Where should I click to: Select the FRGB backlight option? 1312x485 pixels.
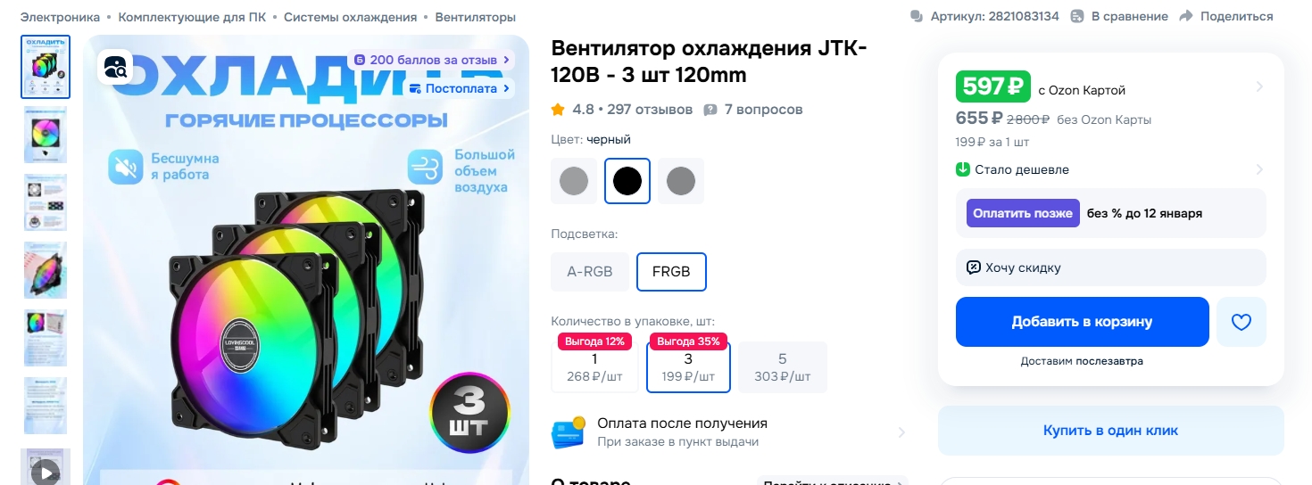pyautogui.click(x=671, y=272)
